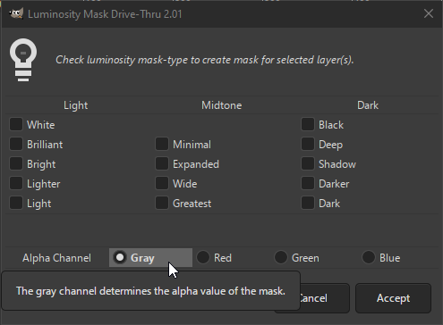The width and height of the screenshot is (443, 325).
Task: Enable the Brilliant mask checkbox
Action: point(16,144)
